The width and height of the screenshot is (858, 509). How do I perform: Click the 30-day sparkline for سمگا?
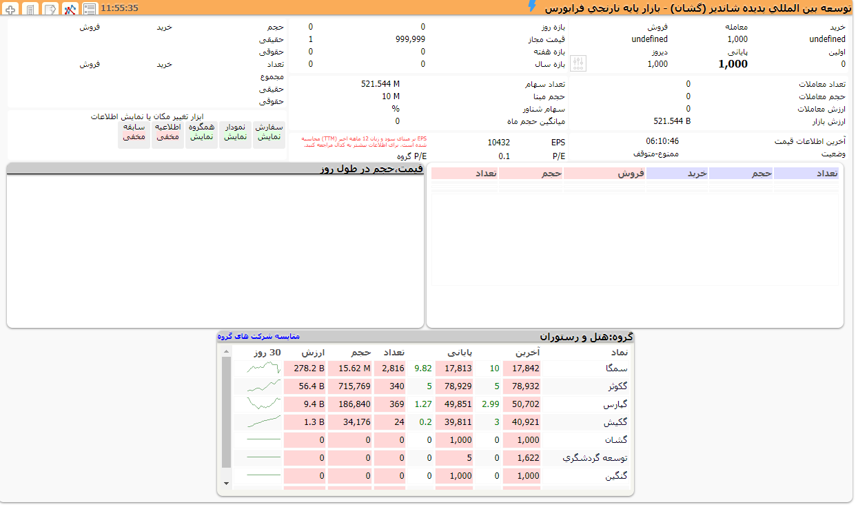pos(264,368)
